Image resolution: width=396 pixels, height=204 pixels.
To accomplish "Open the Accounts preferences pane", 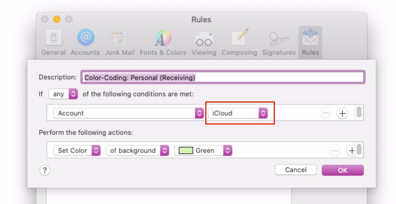I will tap(85, 42).
